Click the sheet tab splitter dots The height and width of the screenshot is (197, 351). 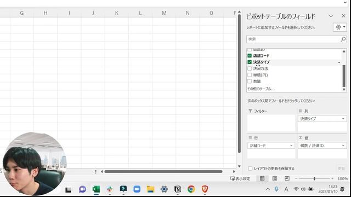[x=96, y=171]
